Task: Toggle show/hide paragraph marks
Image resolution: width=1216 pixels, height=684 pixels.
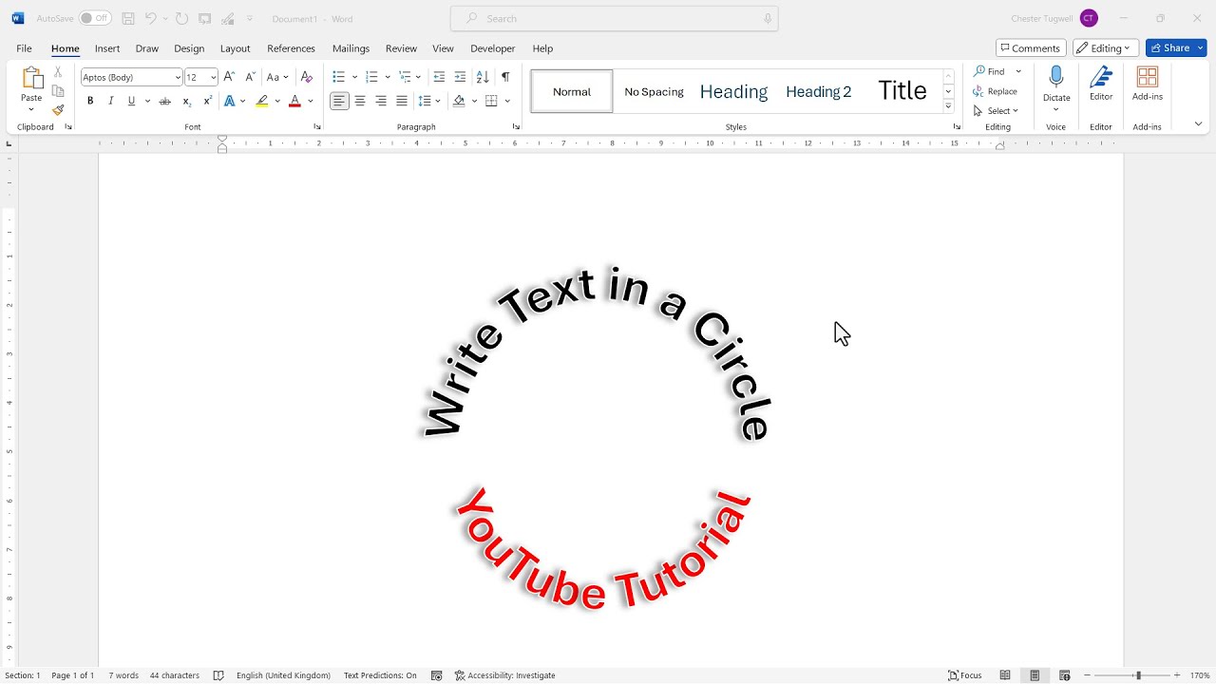Action: [x=505, y=77]
